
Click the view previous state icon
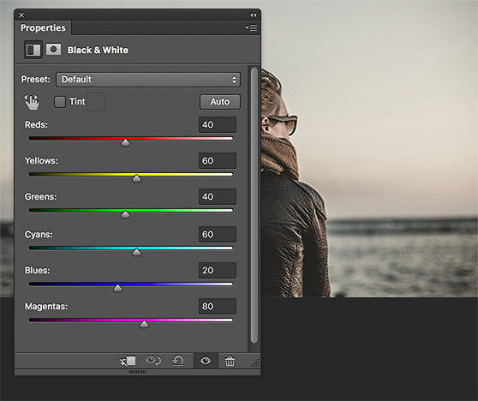click(x=153, y=361)
